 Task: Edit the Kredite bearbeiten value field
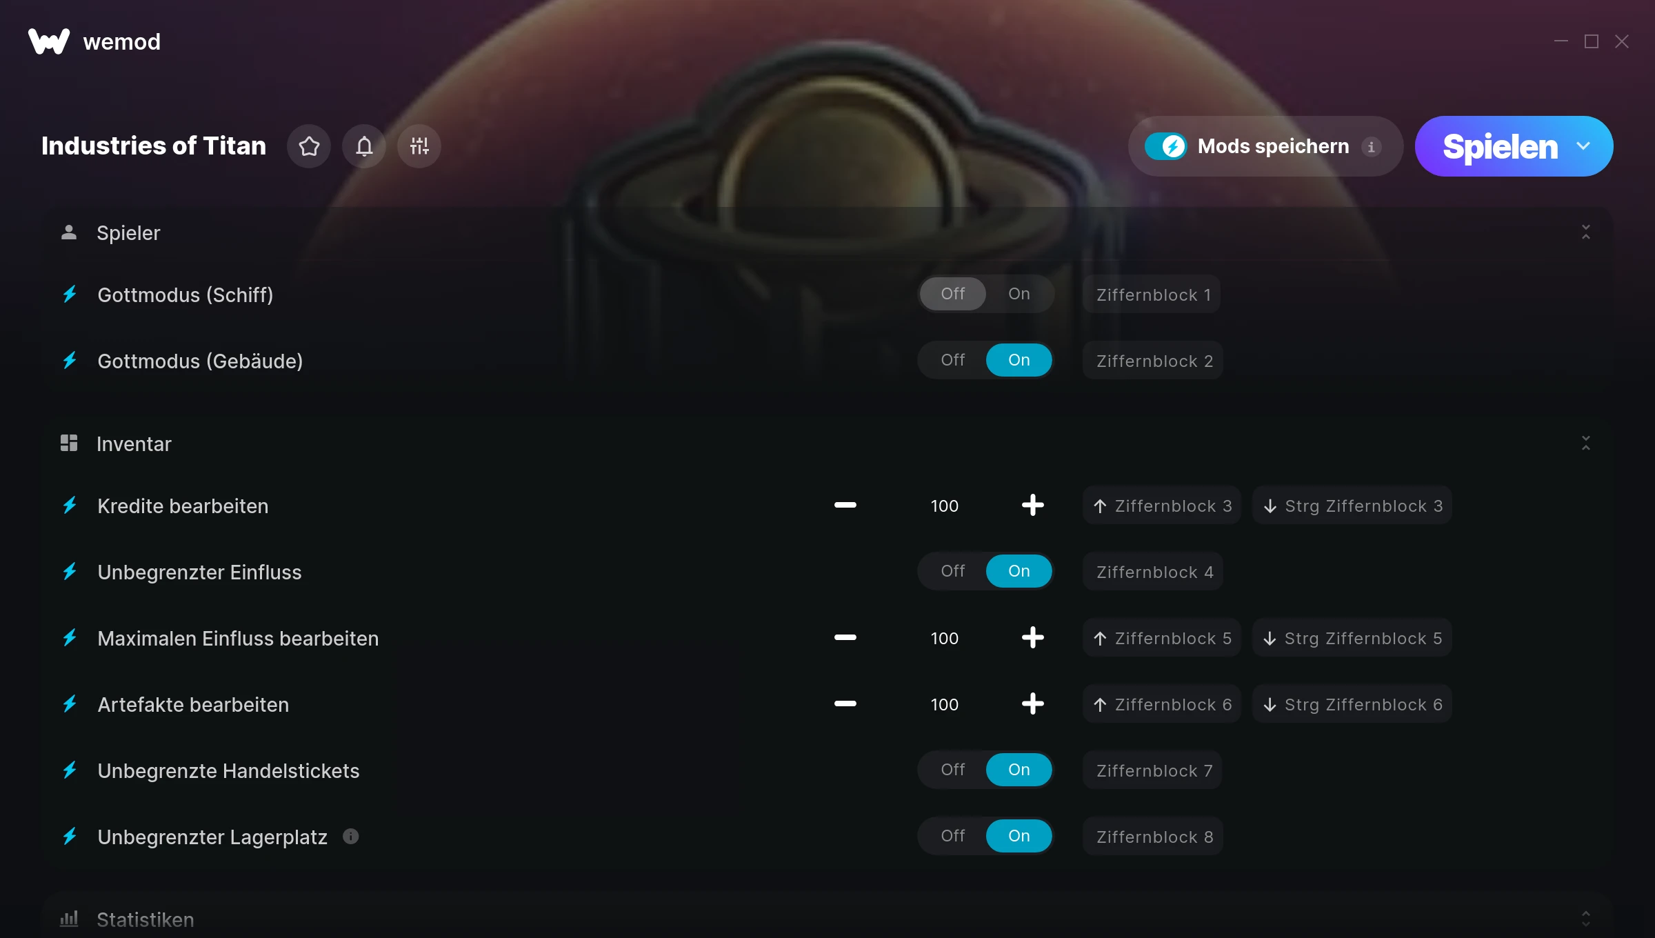[944, 506]
